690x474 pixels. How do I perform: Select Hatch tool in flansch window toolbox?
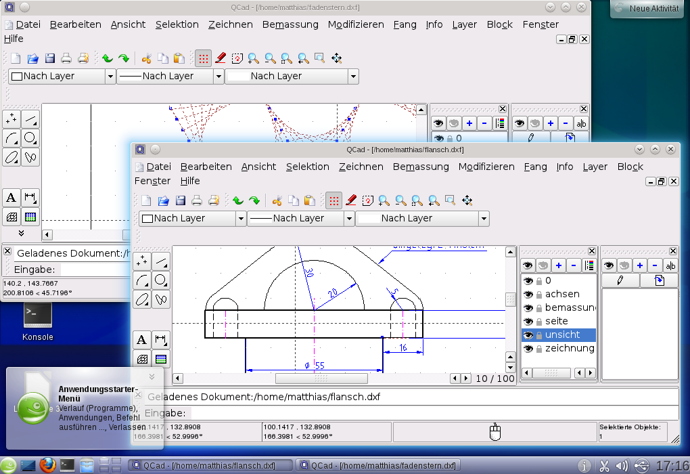[x=142, y=359]
